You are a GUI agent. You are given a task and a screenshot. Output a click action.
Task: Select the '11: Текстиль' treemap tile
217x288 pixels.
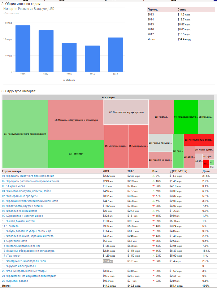tap(161, 117)
